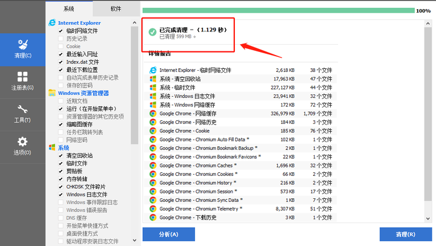436x246 pixels.
Task: Click Chrome icon beside Chromium Cookies
Action: (x=153, y=174)
